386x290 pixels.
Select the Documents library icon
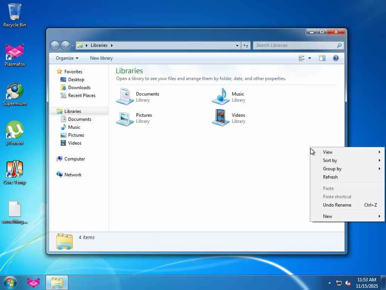pos(125,96)
